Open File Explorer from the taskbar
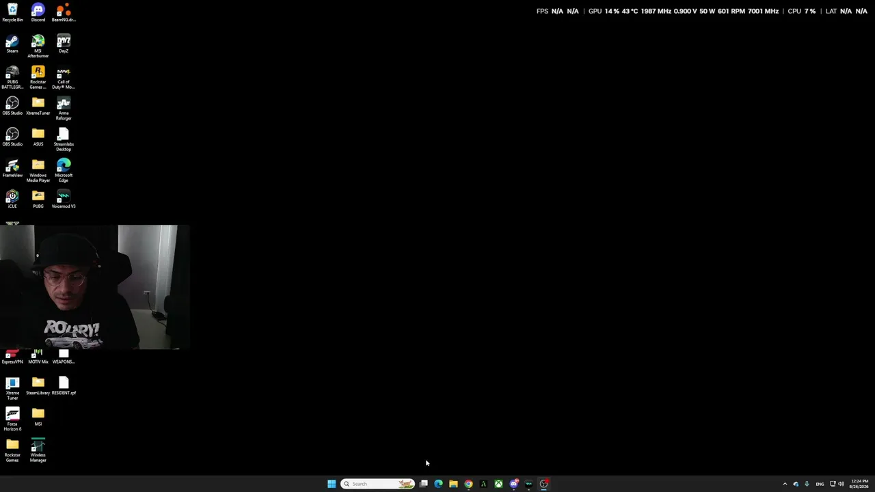875x492 pixels. click(x=453, y=484)
